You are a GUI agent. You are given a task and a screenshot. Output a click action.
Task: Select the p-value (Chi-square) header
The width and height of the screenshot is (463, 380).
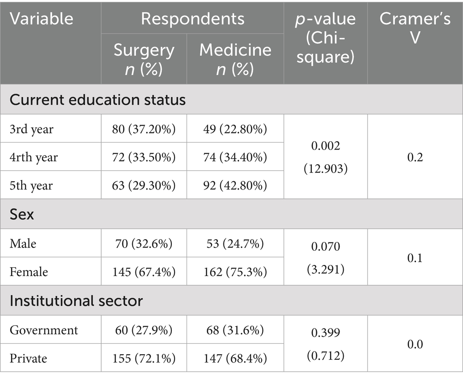325,42
